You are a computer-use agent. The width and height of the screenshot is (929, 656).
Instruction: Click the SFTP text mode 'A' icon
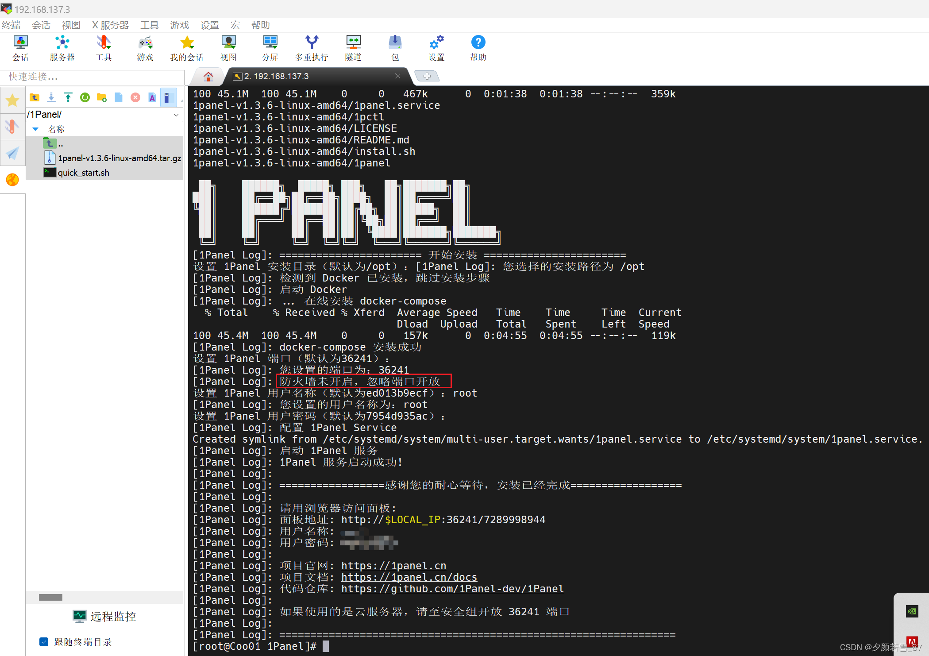tap(152, 97)
